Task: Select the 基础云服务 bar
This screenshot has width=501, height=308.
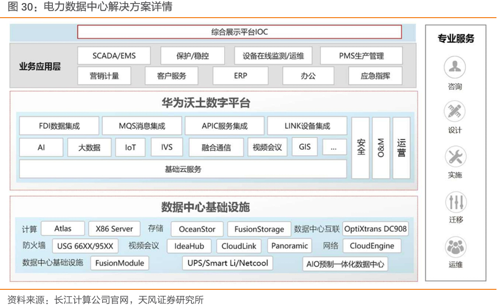Action: click(183, 169)
